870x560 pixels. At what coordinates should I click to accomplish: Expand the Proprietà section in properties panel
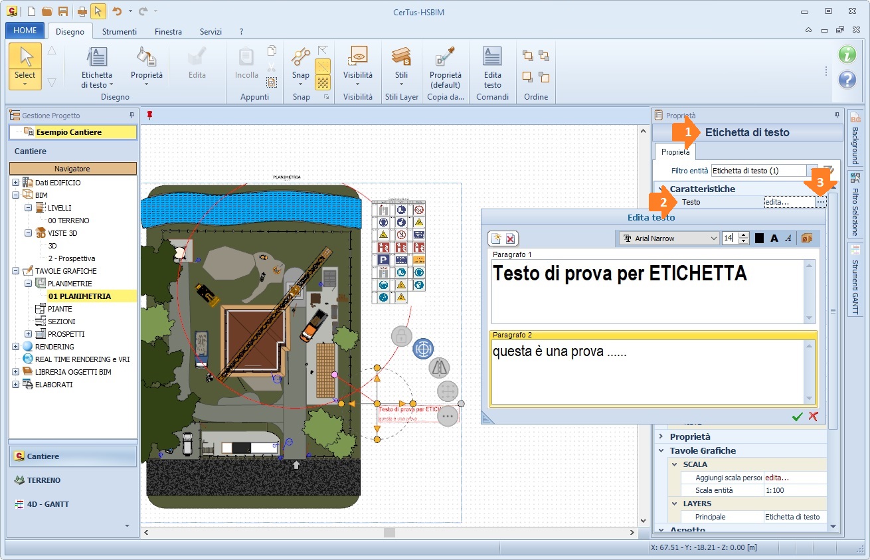coord(661,436)
